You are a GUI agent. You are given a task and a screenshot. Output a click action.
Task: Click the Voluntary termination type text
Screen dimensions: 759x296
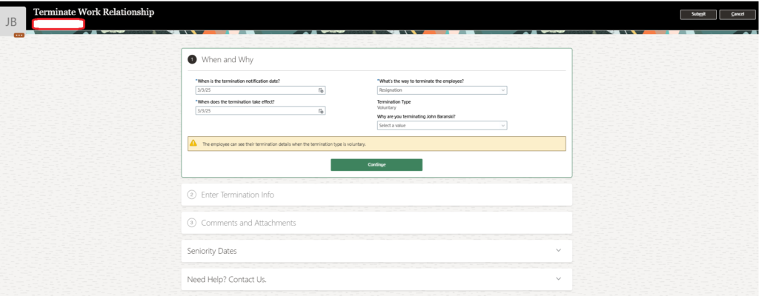point(386,108)
